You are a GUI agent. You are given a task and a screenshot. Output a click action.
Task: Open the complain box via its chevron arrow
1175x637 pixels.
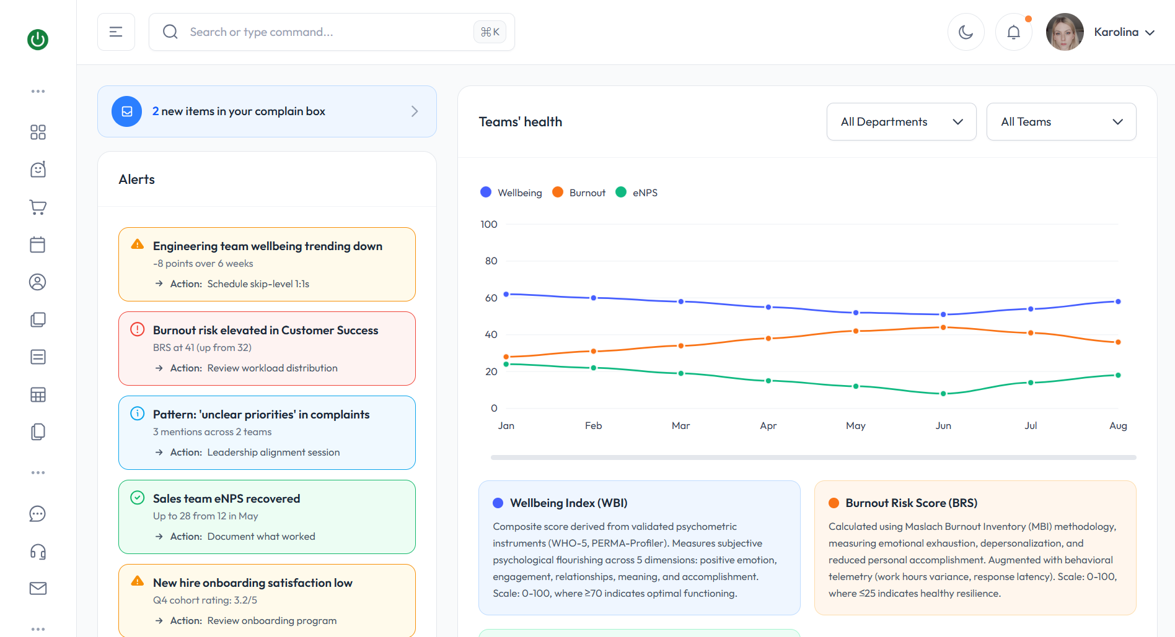[414, 111]
